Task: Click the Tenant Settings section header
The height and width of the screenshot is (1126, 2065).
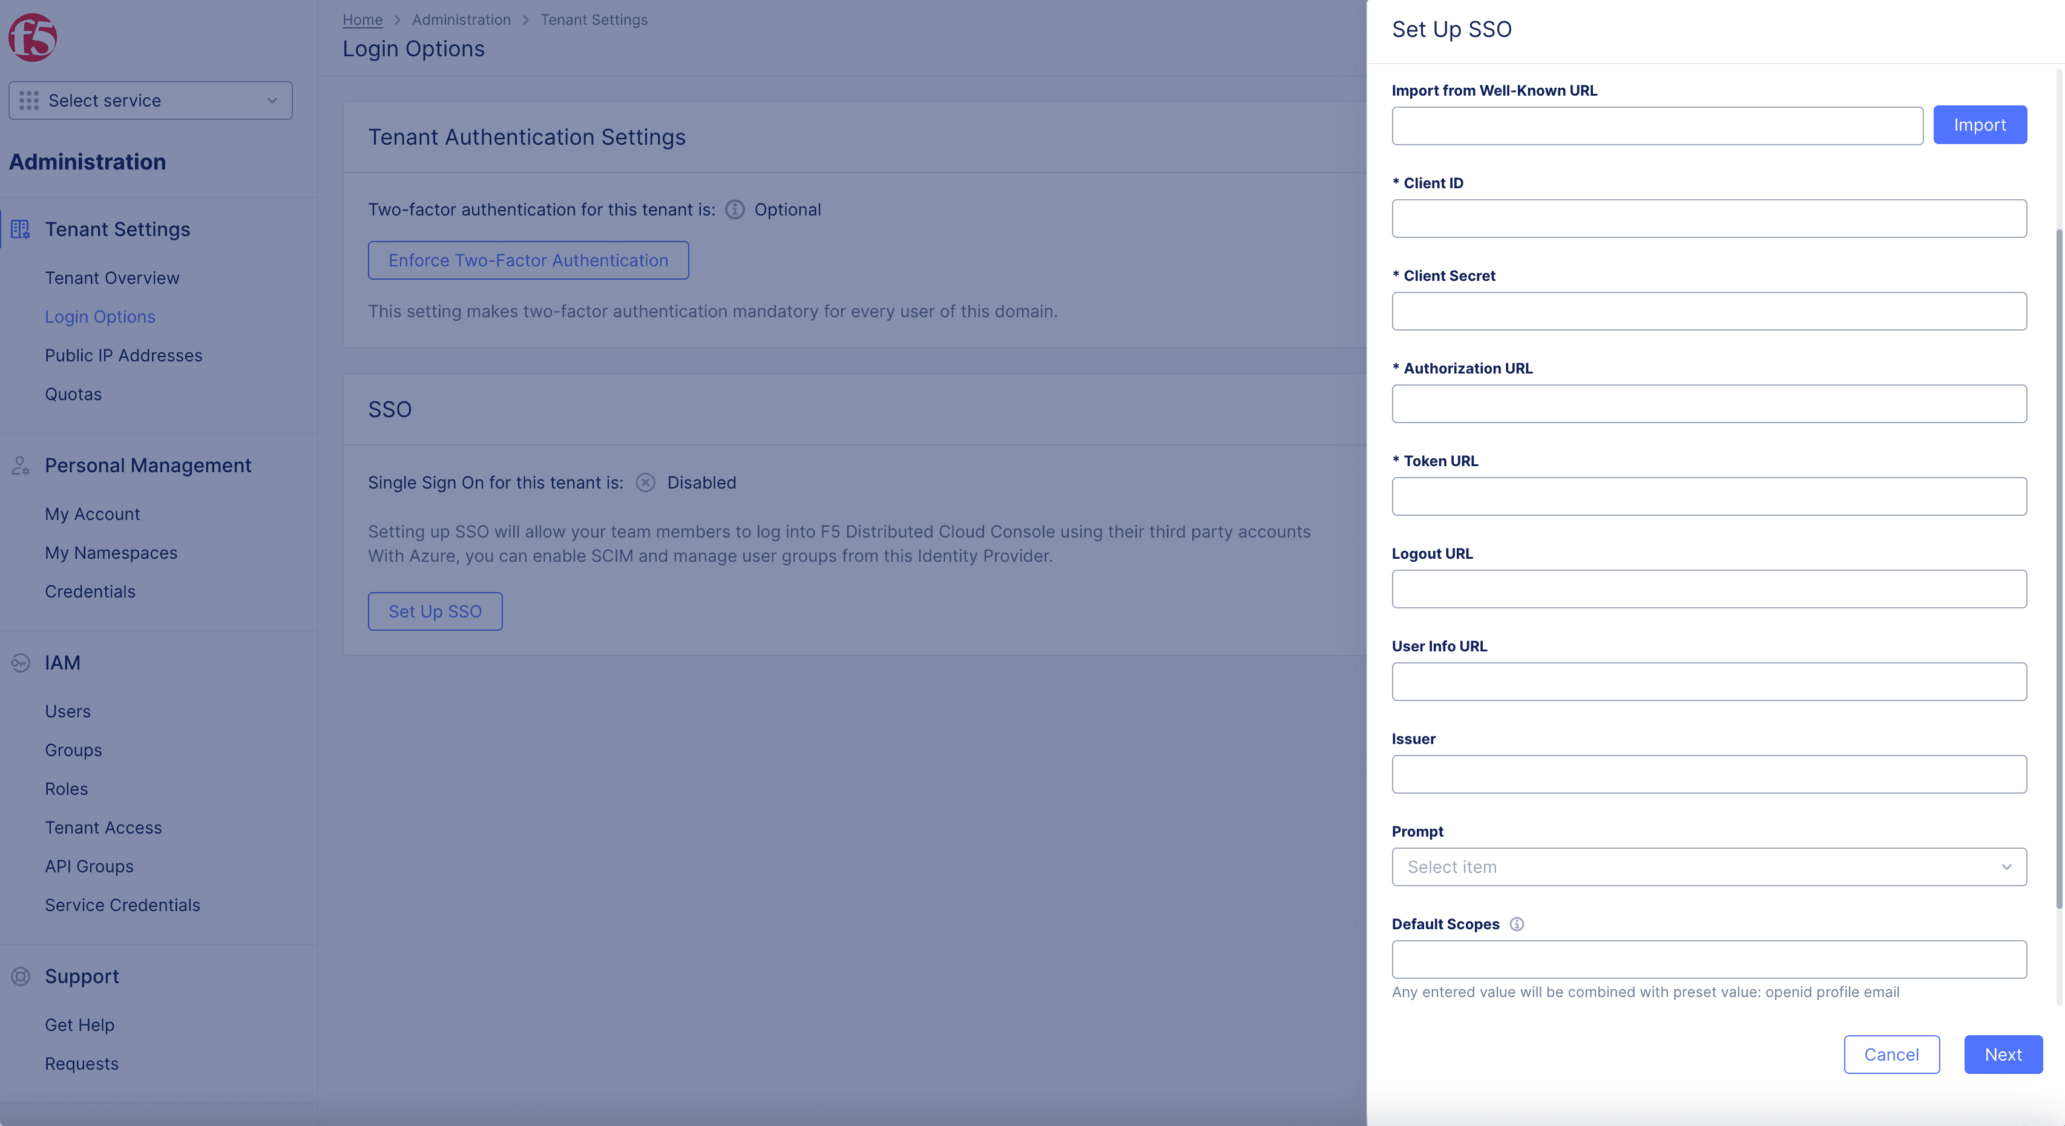Action: click(x=117, y=229)
